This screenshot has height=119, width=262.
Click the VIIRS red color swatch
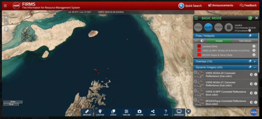tap(199, 50)
